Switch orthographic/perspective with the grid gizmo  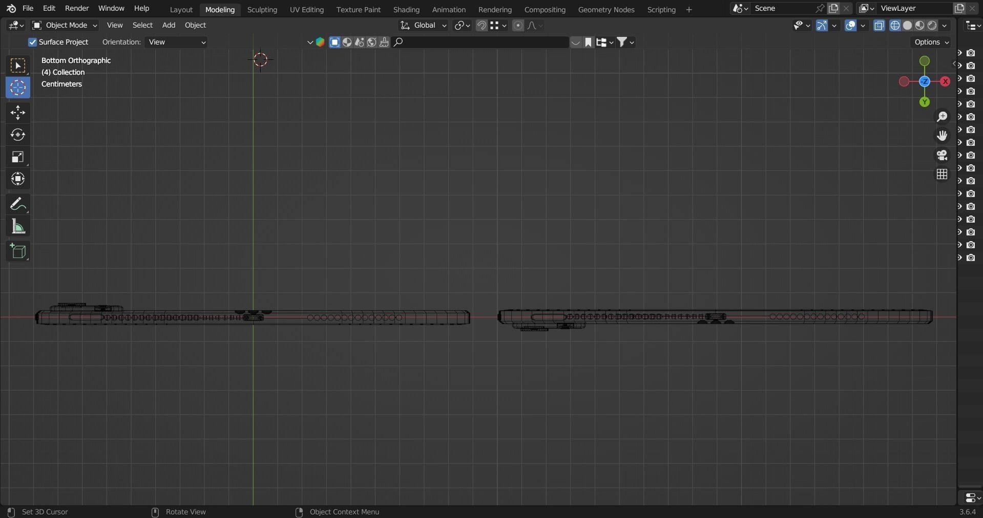click(942, 174)
